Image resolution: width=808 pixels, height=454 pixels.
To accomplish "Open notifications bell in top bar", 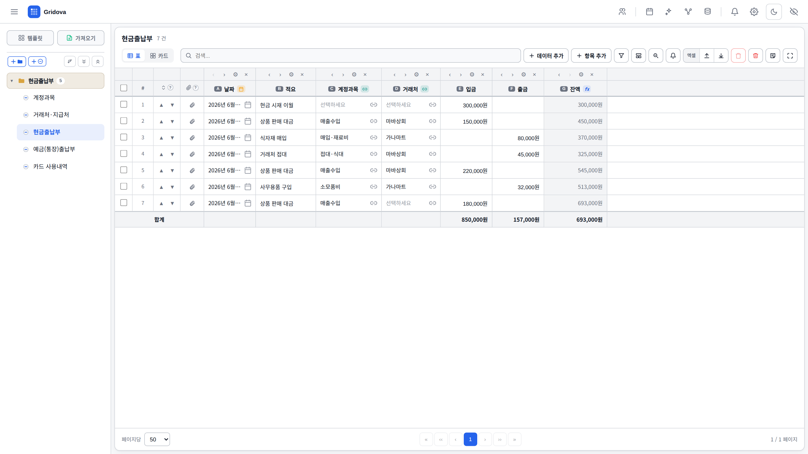I will click(734, 12).
